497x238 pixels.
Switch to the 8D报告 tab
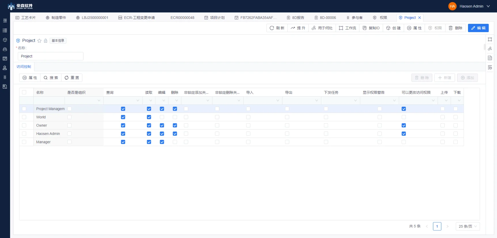point(295,17)
